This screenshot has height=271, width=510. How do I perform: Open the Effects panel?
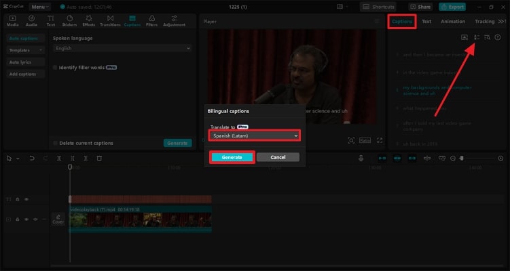click(88, 21)
